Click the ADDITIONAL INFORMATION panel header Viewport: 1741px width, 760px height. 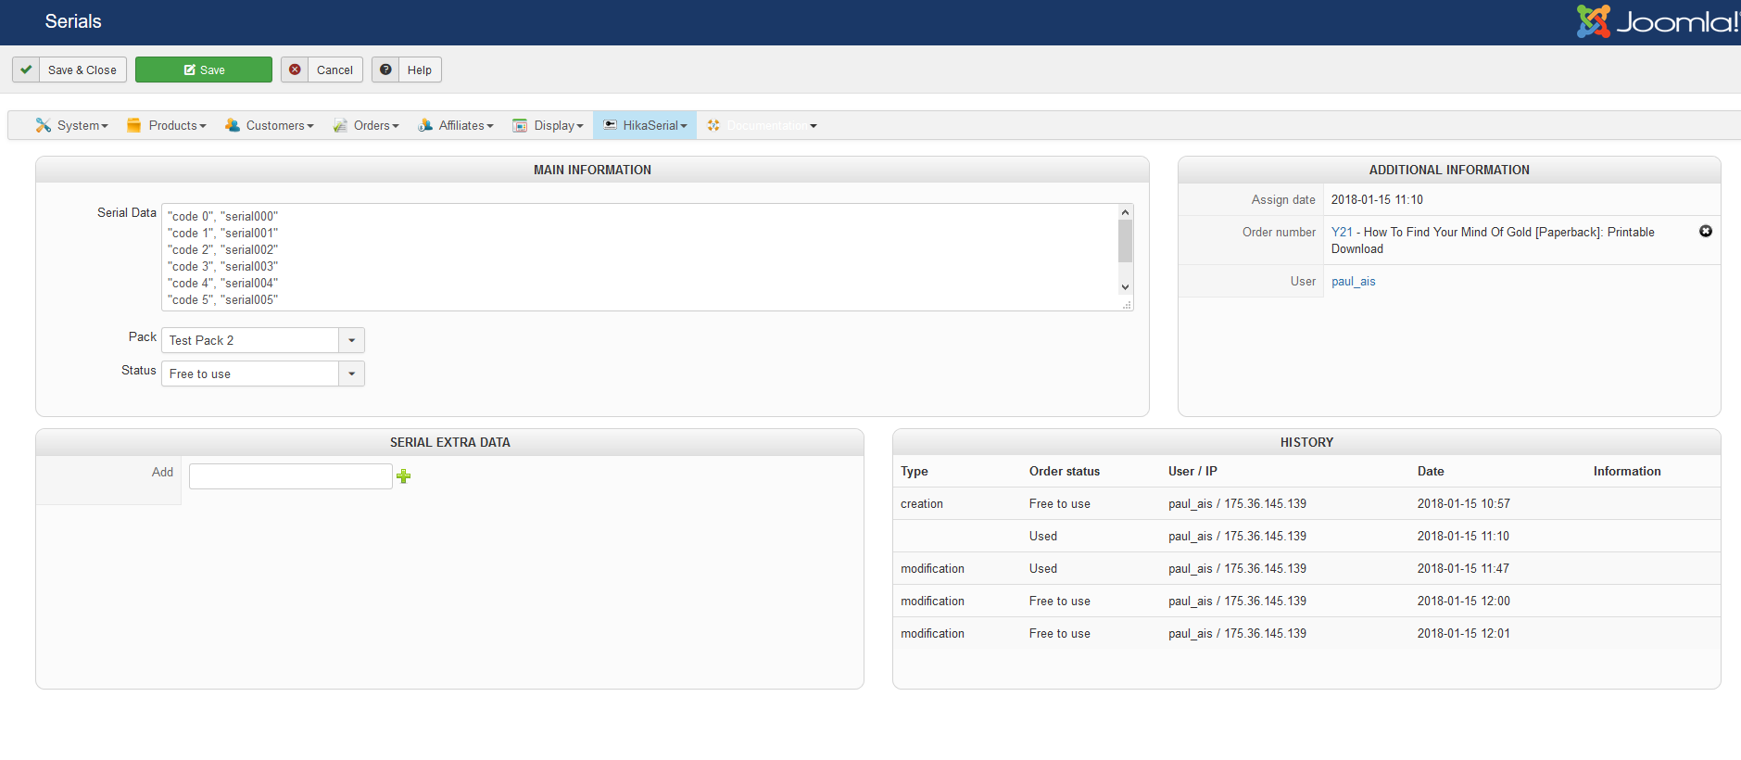(x=1449, y=170)
